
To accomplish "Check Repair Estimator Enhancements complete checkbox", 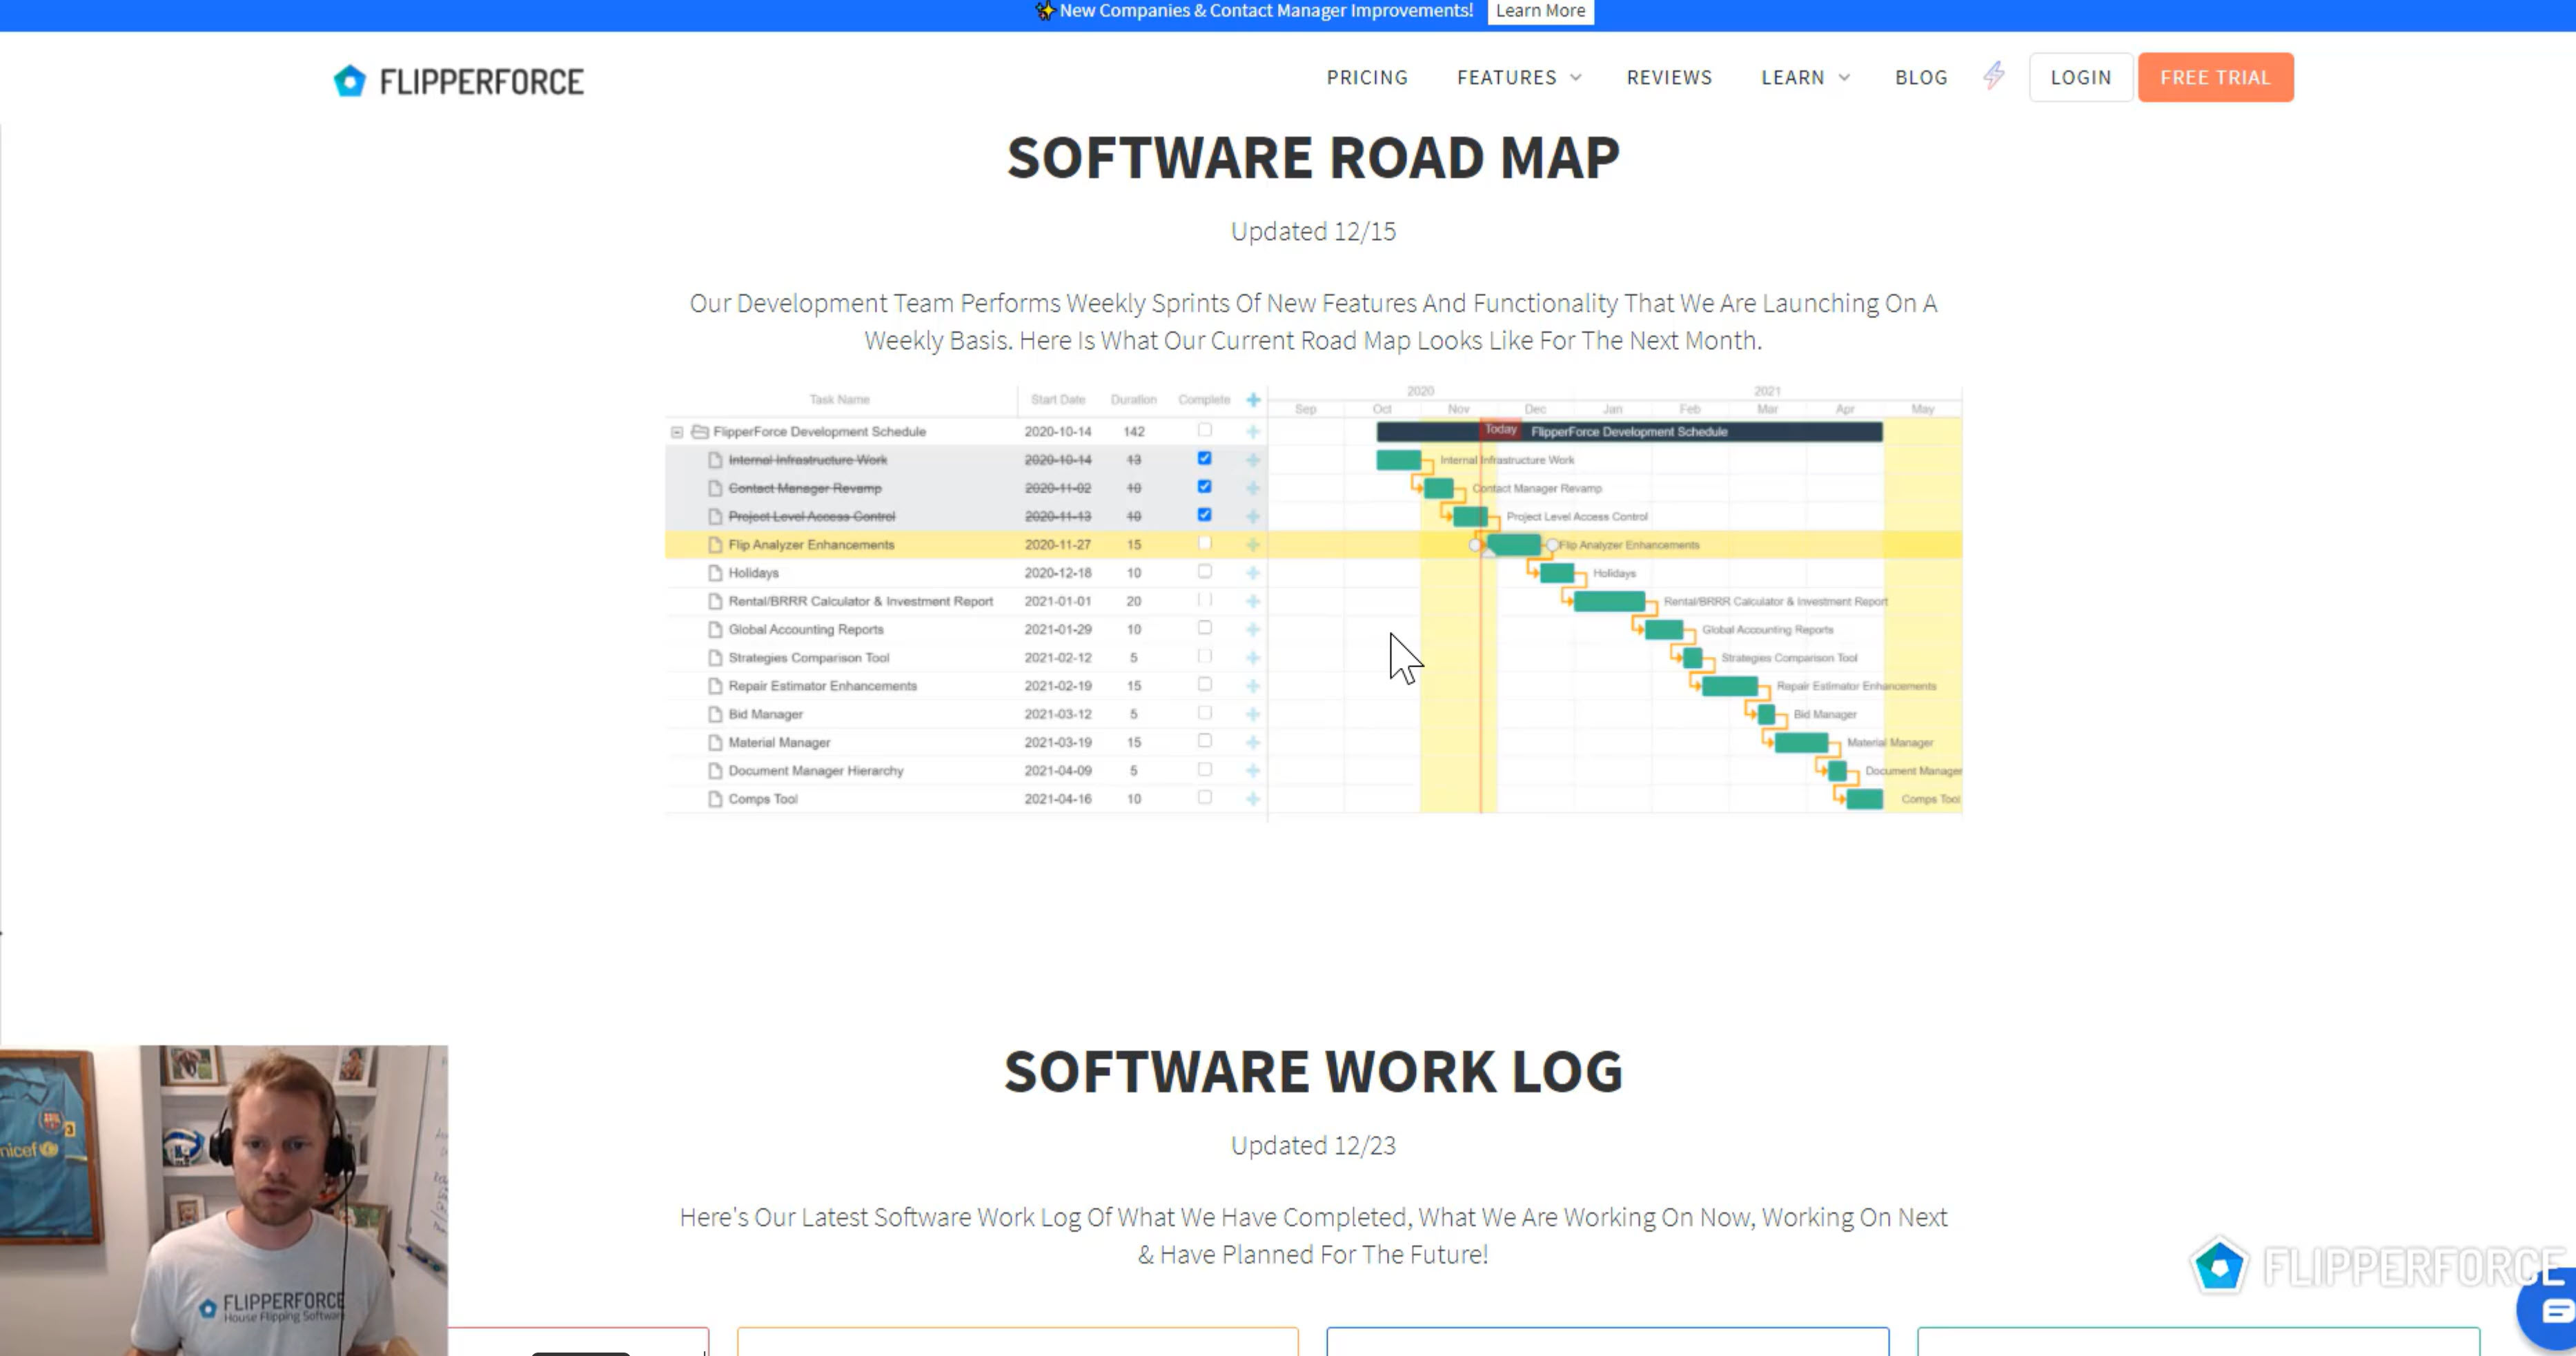I will click(x=1205, y=684).
